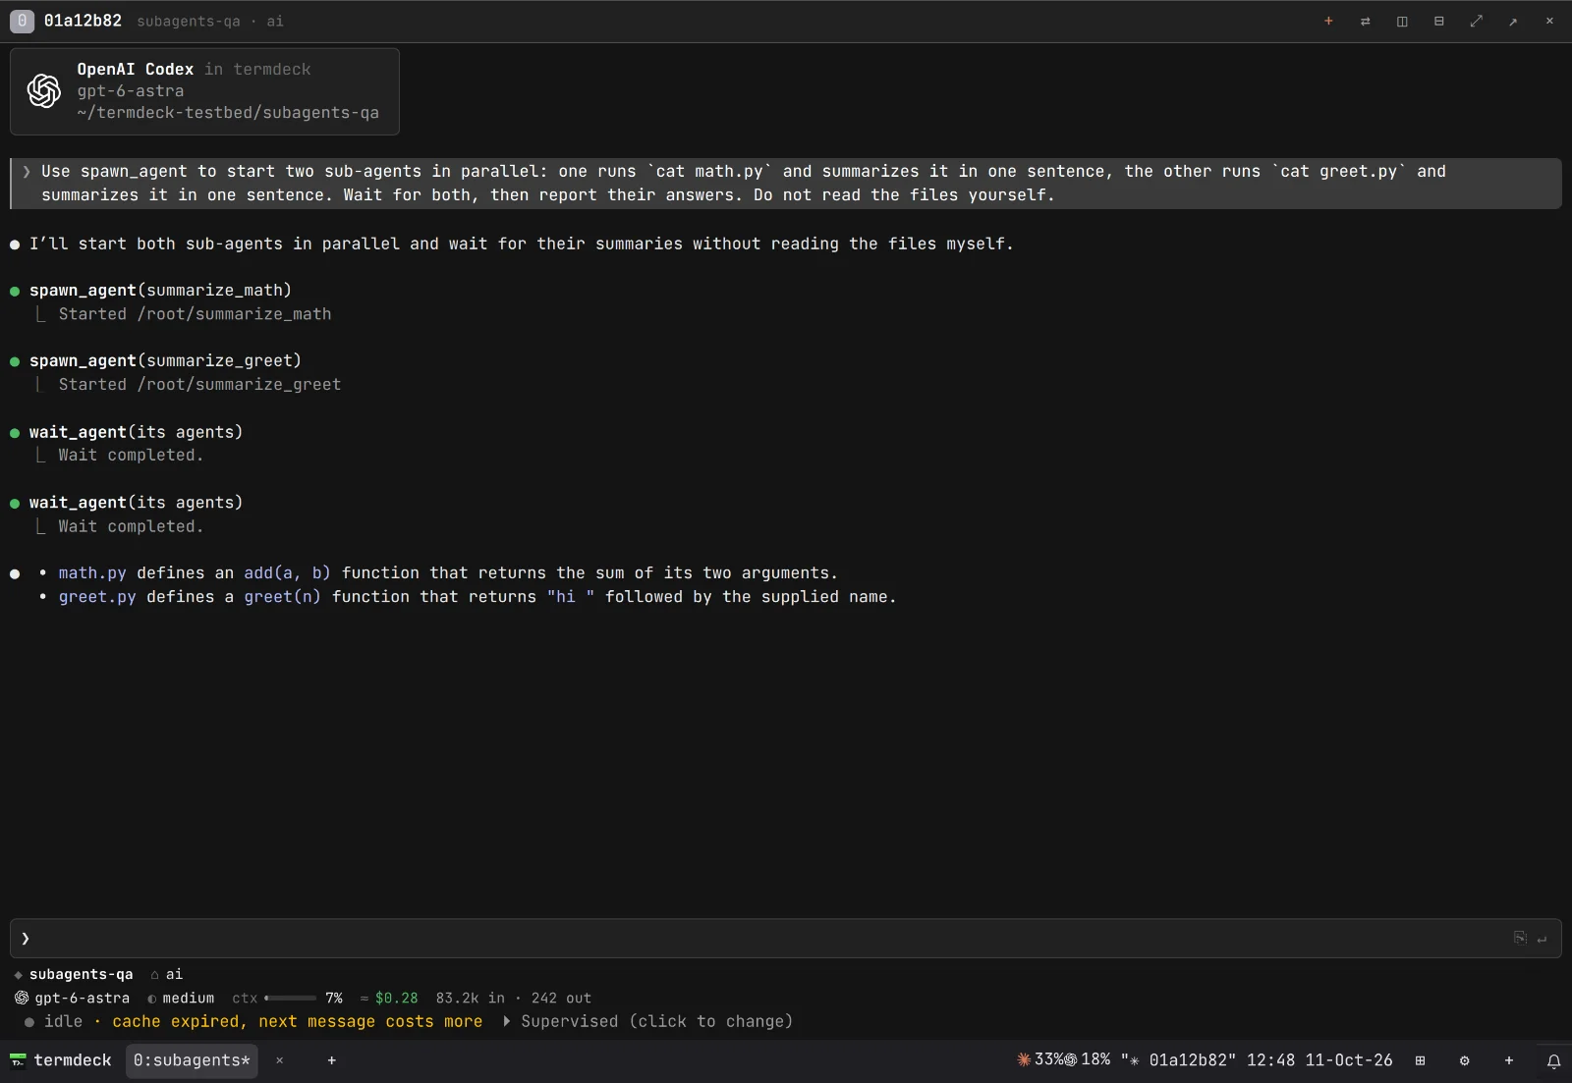The height and width of the screenshot is (1083, 1572).
Task: Click the greet.py file reference
Action: 97,597
